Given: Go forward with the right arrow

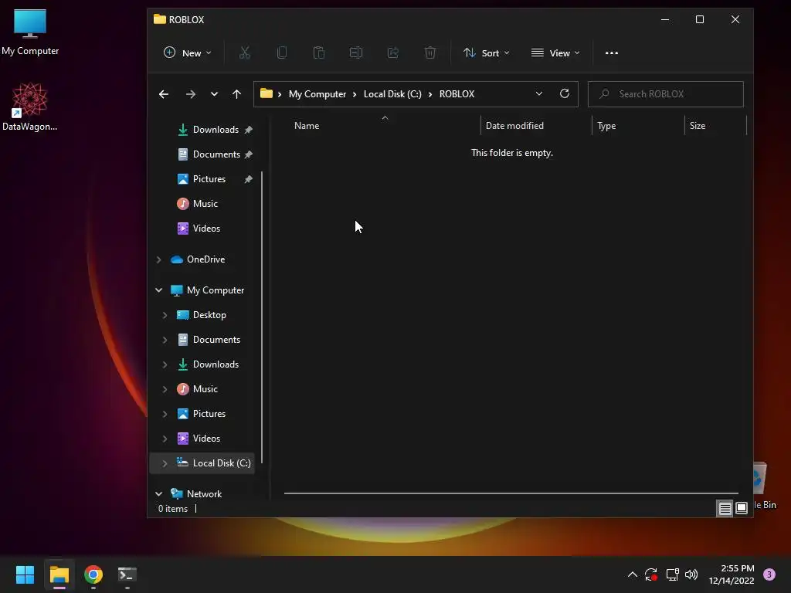Looking at the screenshot, I should pos(190,94).
